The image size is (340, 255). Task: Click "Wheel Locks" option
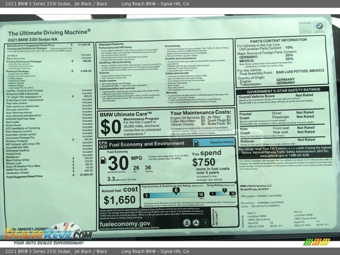[x=14, y=163]
